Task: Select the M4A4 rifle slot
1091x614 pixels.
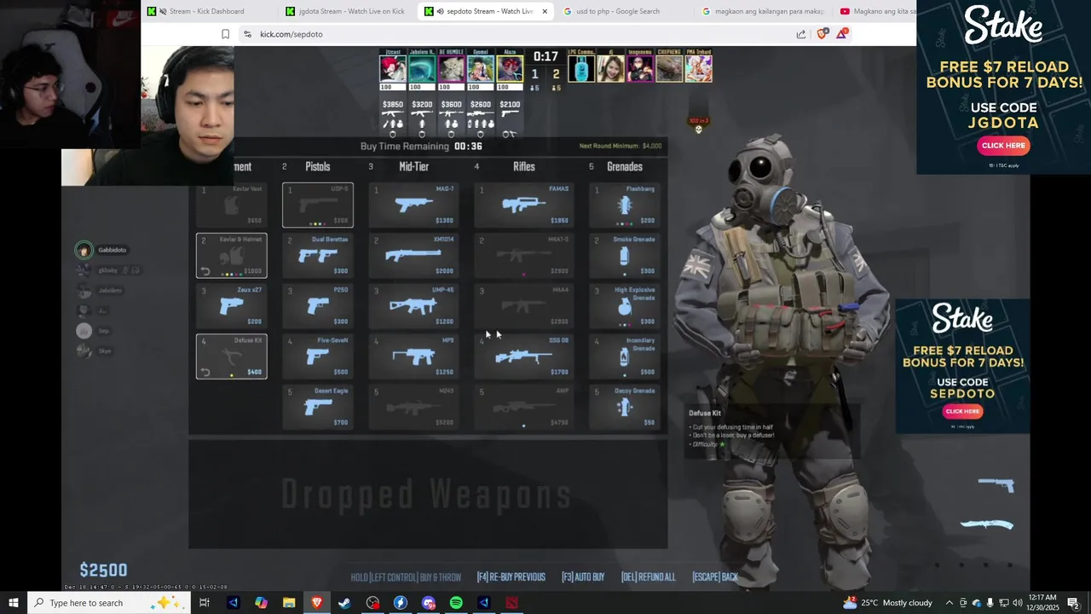Action: click(523, 306)
